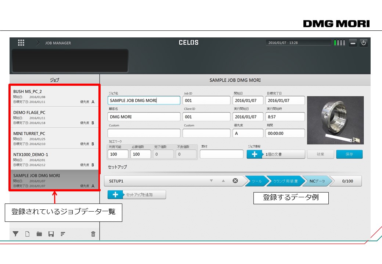This screenshot has height=264, width=382.
Task: Open the job filter funnel icon
Action: click(x=15, y=234)
